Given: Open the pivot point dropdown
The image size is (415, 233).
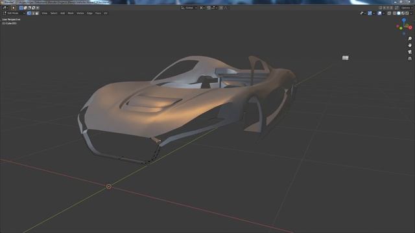Looking at the screenshot, I should tap(202, 8).
